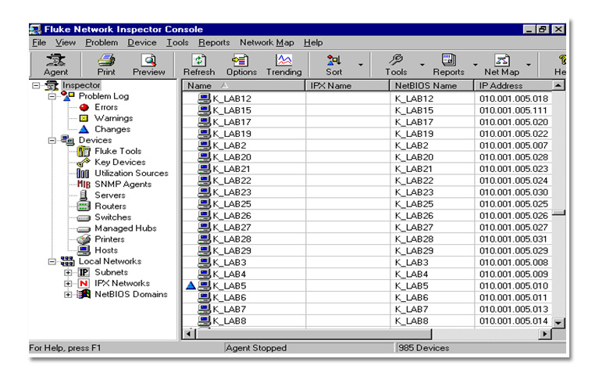Click the vertical scrollbar down arrow
The height and width of the screenshot is (391, 606).
pyautogui.click(x=558, y=322)
